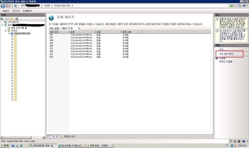Click 기능 설정 편집... in the actions pane
This screenshot has height=148, width=249.
pos(227,54)
